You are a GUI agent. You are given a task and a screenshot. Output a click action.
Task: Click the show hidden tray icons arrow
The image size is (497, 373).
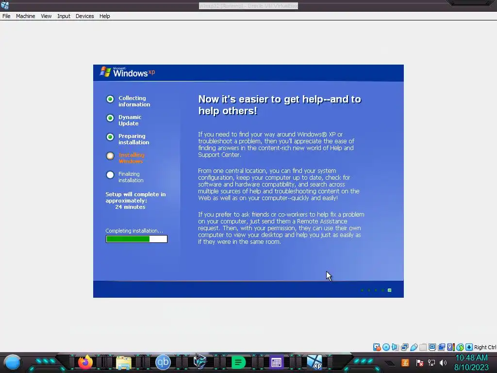[390, 363]
